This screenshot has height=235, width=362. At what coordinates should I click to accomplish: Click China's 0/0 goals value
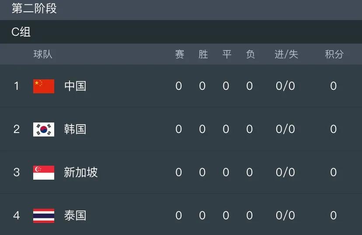point(285,86)
